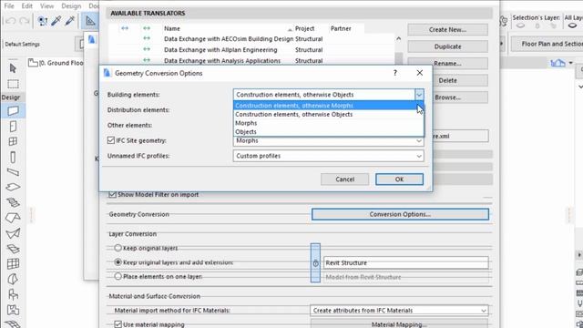
Task: Click OK in Geometry Conversion Options
Action: (x=399, y=179)
